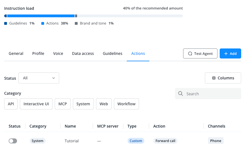Image resolution: width=249 pixels, height=149 pixels.
Task: Click the Action column header
Action: click(x=159, y=126)
